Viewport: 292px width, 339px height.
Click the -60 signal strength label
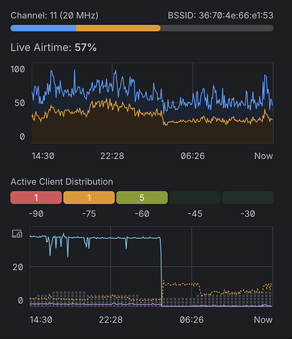[142, 214]
